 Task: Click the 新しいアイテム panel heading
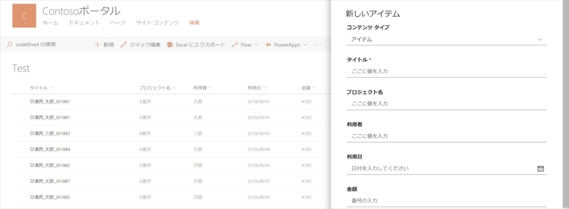pyautogui.click(x=373, y=14)
